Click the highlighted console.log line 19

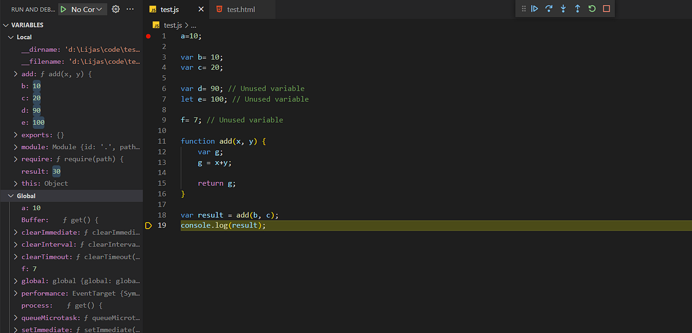223,225
